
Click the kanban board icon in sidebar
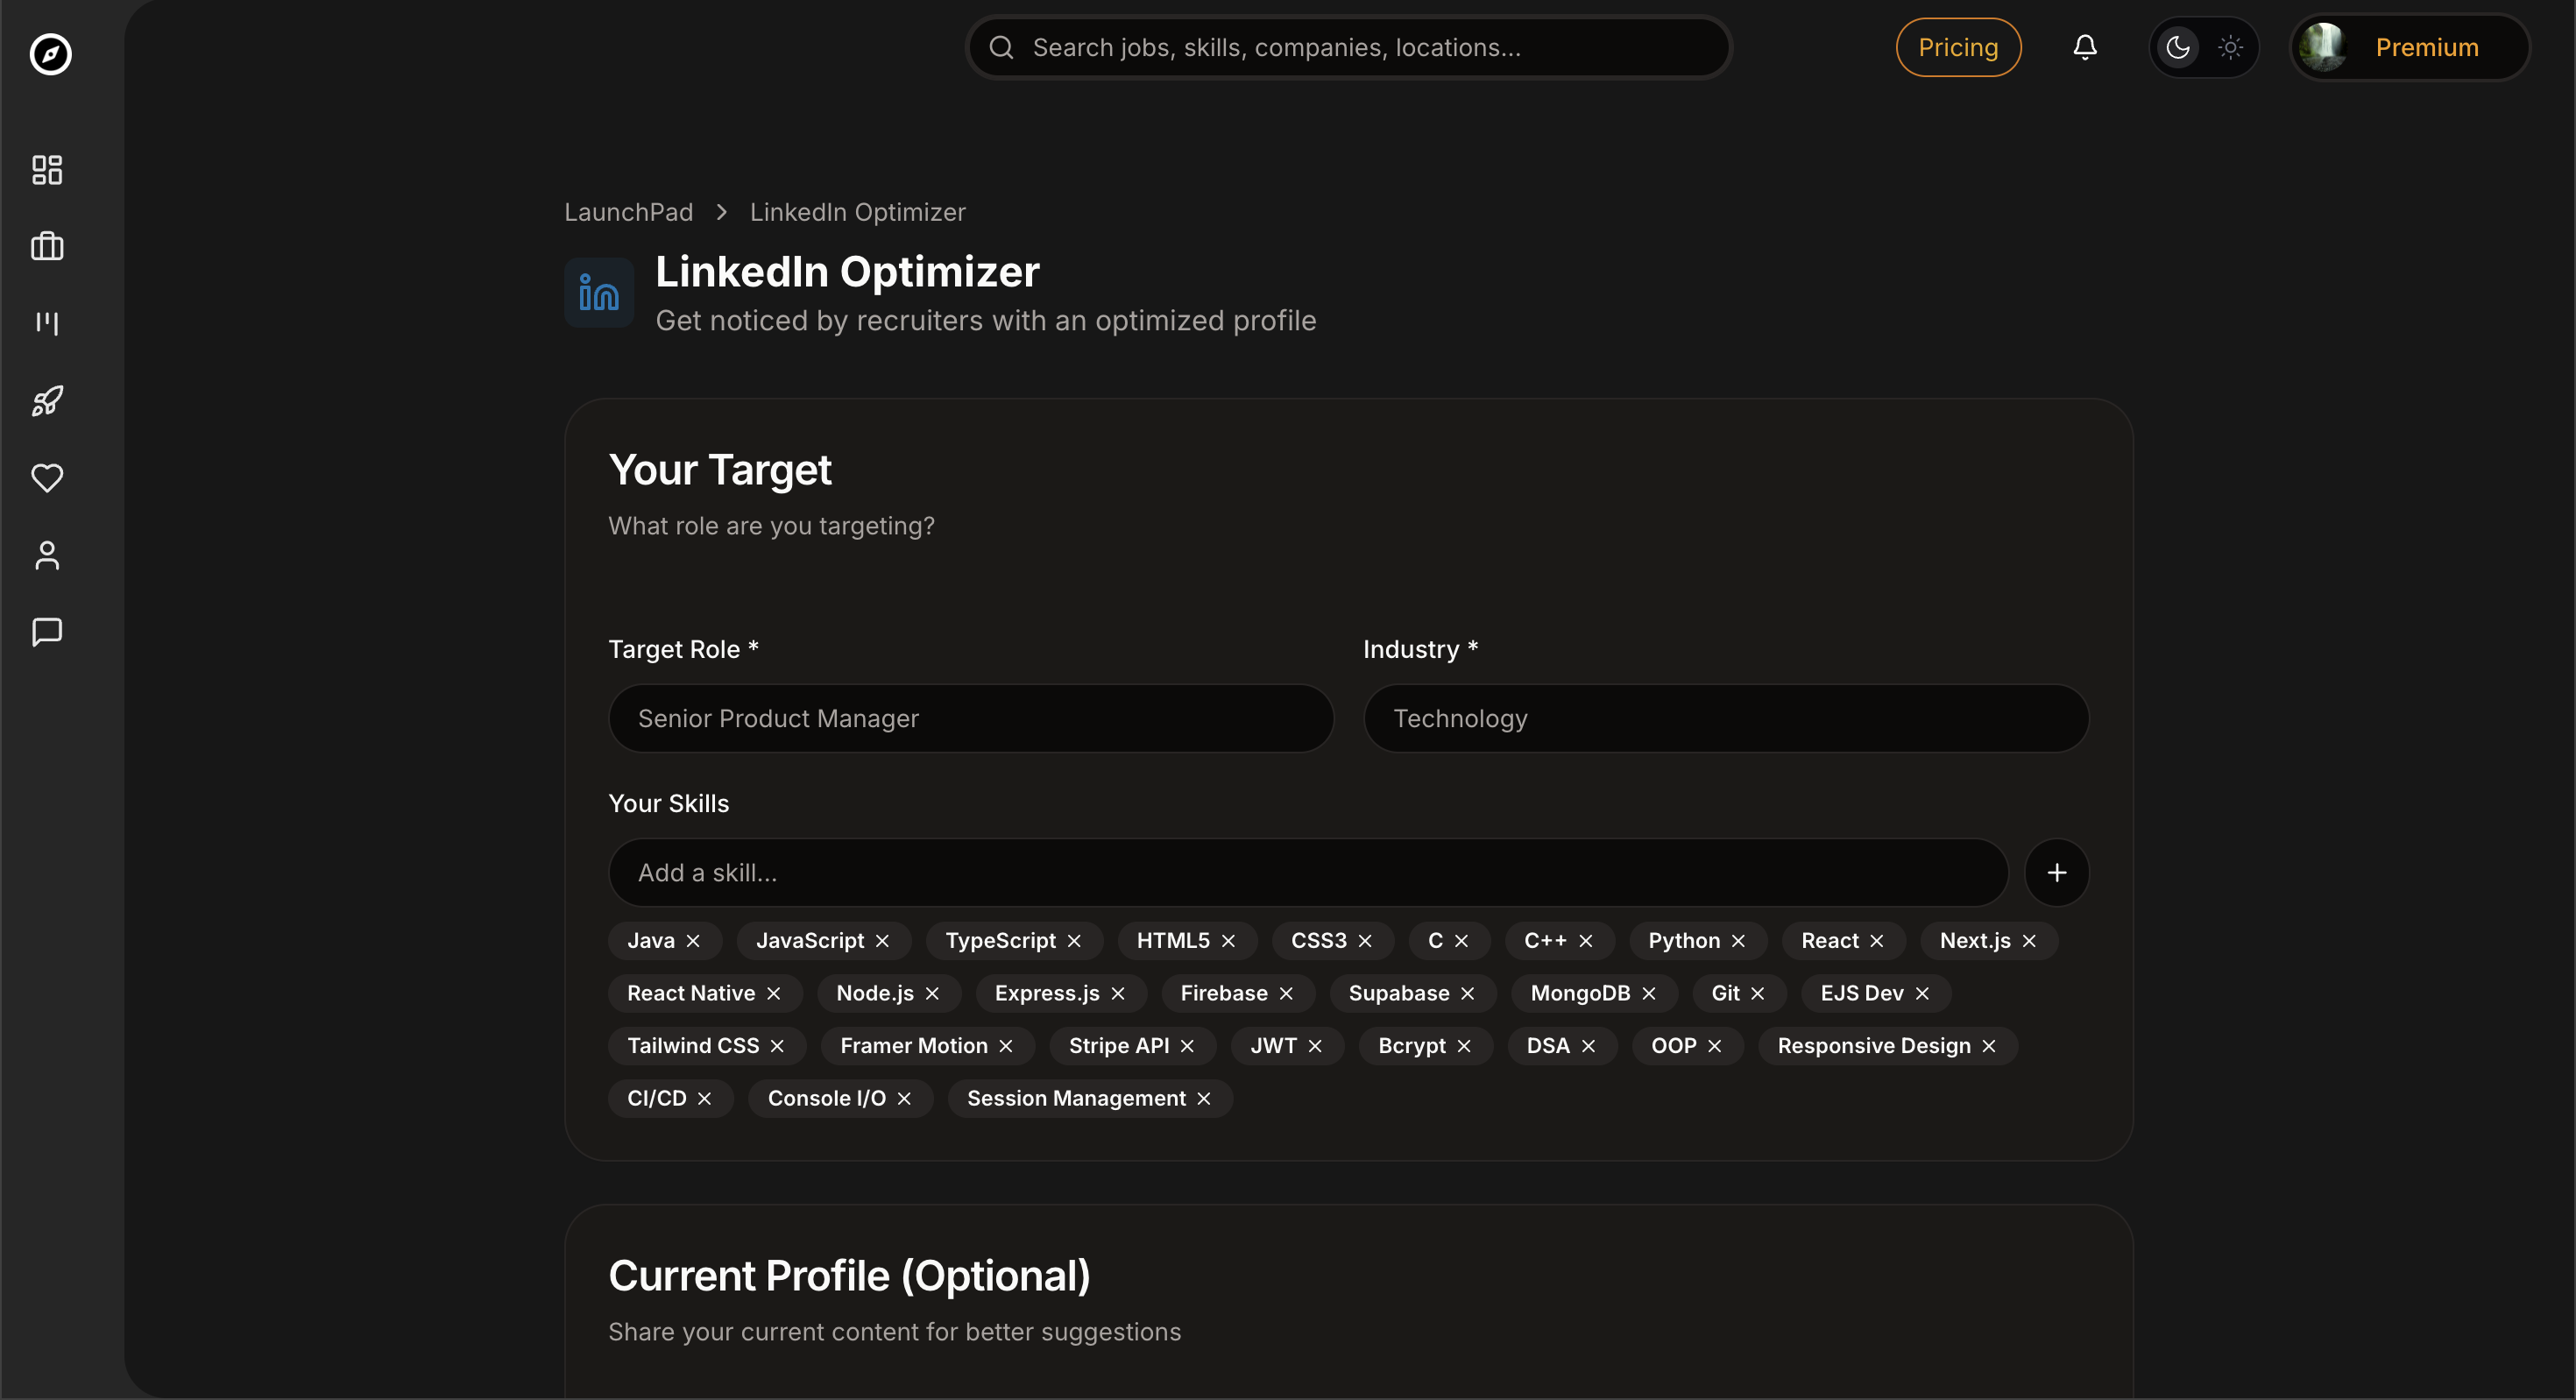point(47,323)
